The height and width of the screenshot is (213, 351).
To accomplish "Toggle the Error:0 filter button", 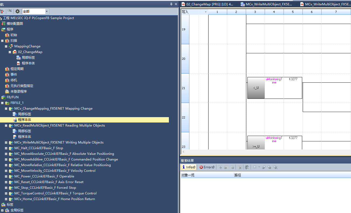I will tap(207, 167).
